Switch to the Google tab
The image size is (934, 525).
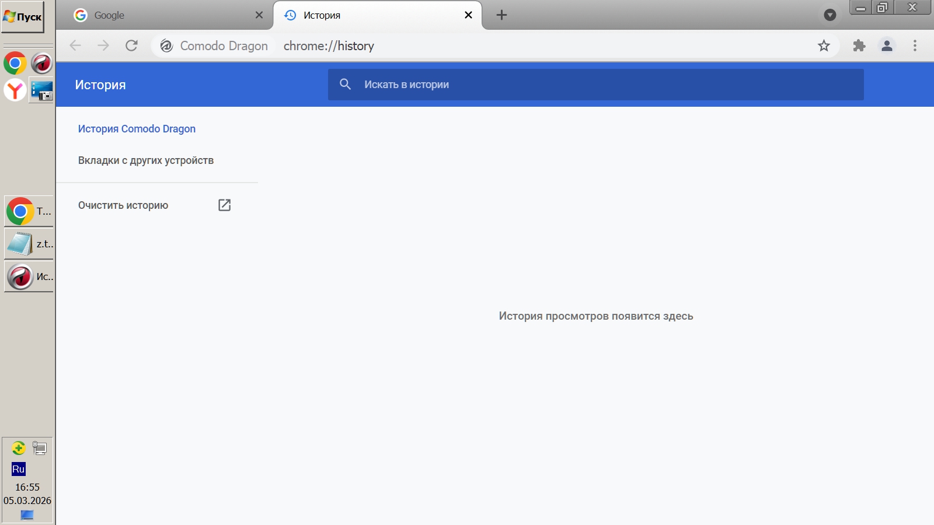click(x=158, y=15)
